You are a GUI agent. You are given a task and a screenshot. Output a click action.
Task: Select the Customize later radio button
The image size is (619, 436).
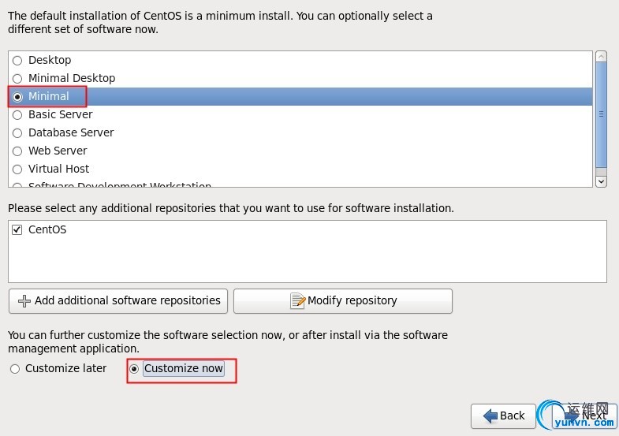coord(15,369)
